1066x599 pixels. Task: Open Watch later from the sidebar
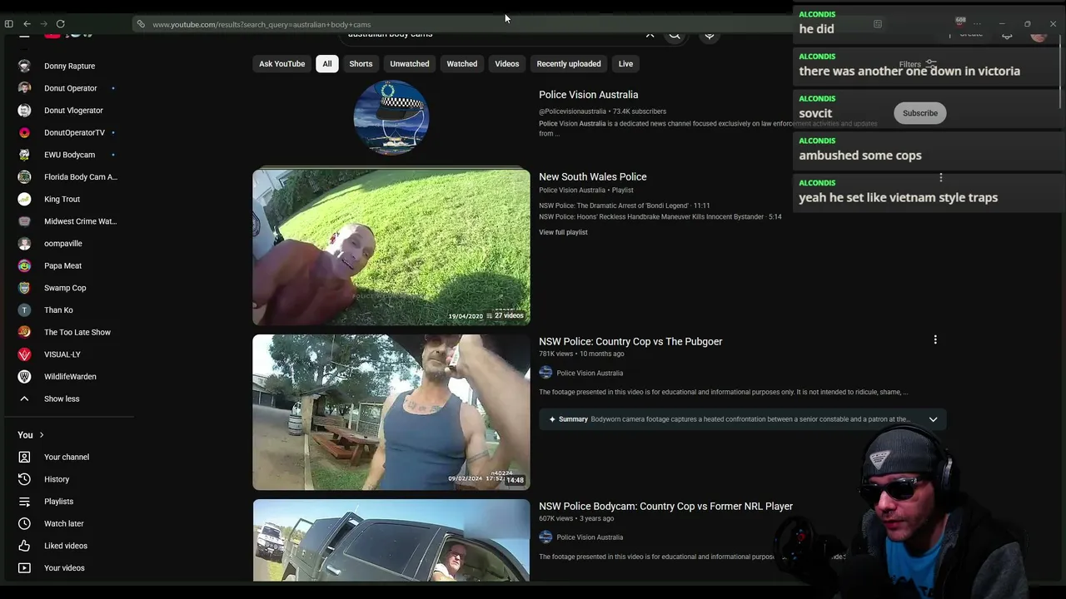tap(63, 523)
